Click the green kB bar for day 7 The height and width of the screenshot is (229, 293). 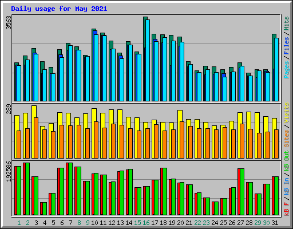coord(70,189)
